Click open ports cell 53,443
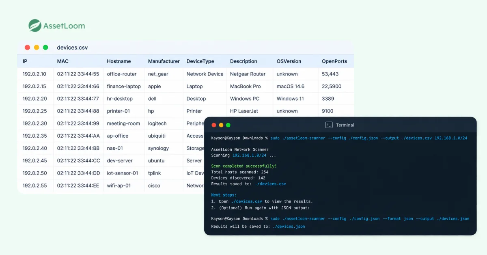Viewport: 487px width, 255px height. [330, 74]
